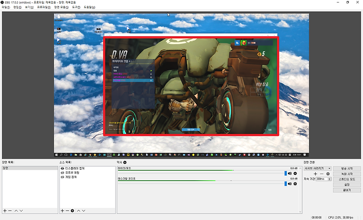Mute the 데스크탑 오디오 channel

289,184
